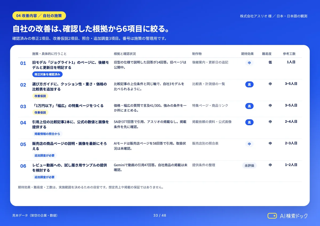Click the 根拠と確認状況 column header
The image size is (320, 226).
tap(125, 54)
